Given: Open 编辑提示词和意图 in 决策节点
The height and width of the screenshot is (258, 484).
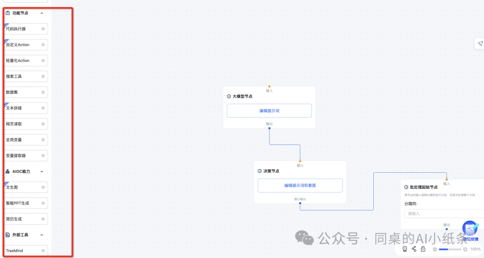Looking at the screenshot, I should [x=300, y=185].
